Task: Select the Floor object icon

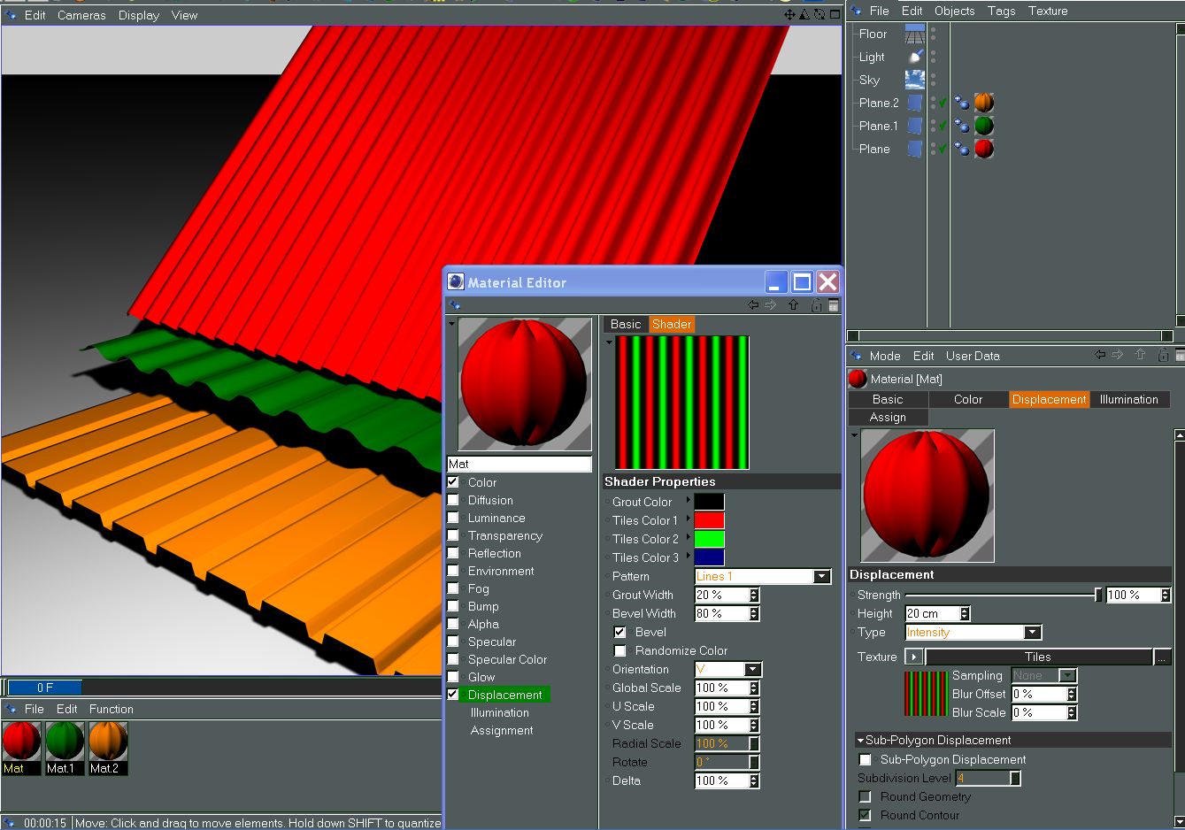Action: coord(915,34)
